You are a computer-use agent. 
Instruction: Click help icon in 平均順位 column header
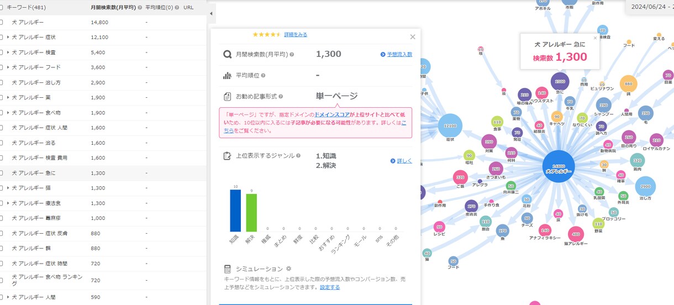click(178, 8)
